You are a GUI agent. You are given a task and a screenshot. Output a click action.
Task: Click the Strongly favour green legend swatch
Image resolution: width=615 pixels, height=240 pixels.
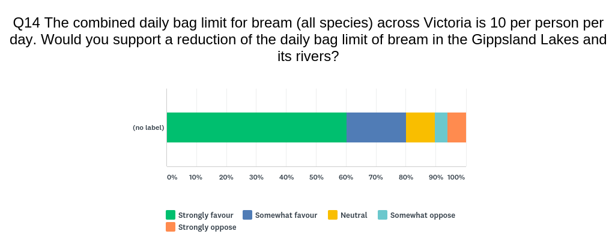(x=170, y=215)
